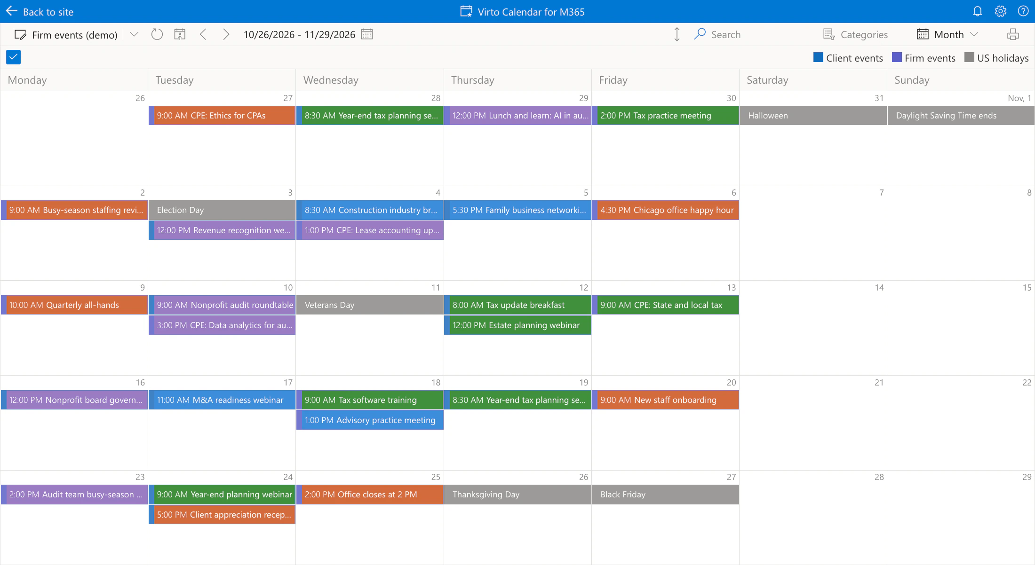The width and height of the screenshot is (1035, 566).
Task: Open the notifications bell
Action: [978, 11]
